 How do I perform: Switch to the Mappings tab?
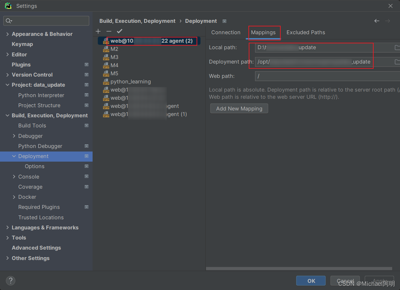tap(263, 32)
